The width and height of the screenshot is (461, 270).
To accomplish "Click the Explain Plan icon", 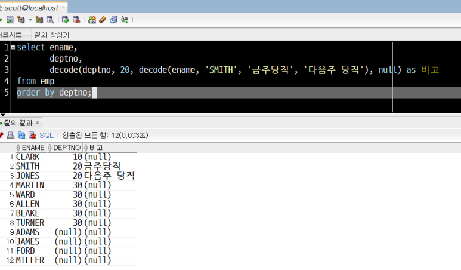I will click(x=21, y=20).
